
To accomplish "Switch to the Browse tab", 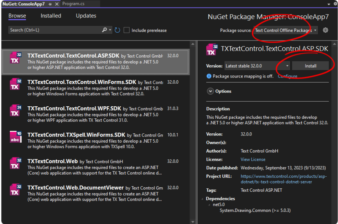I will click(17, 16).
